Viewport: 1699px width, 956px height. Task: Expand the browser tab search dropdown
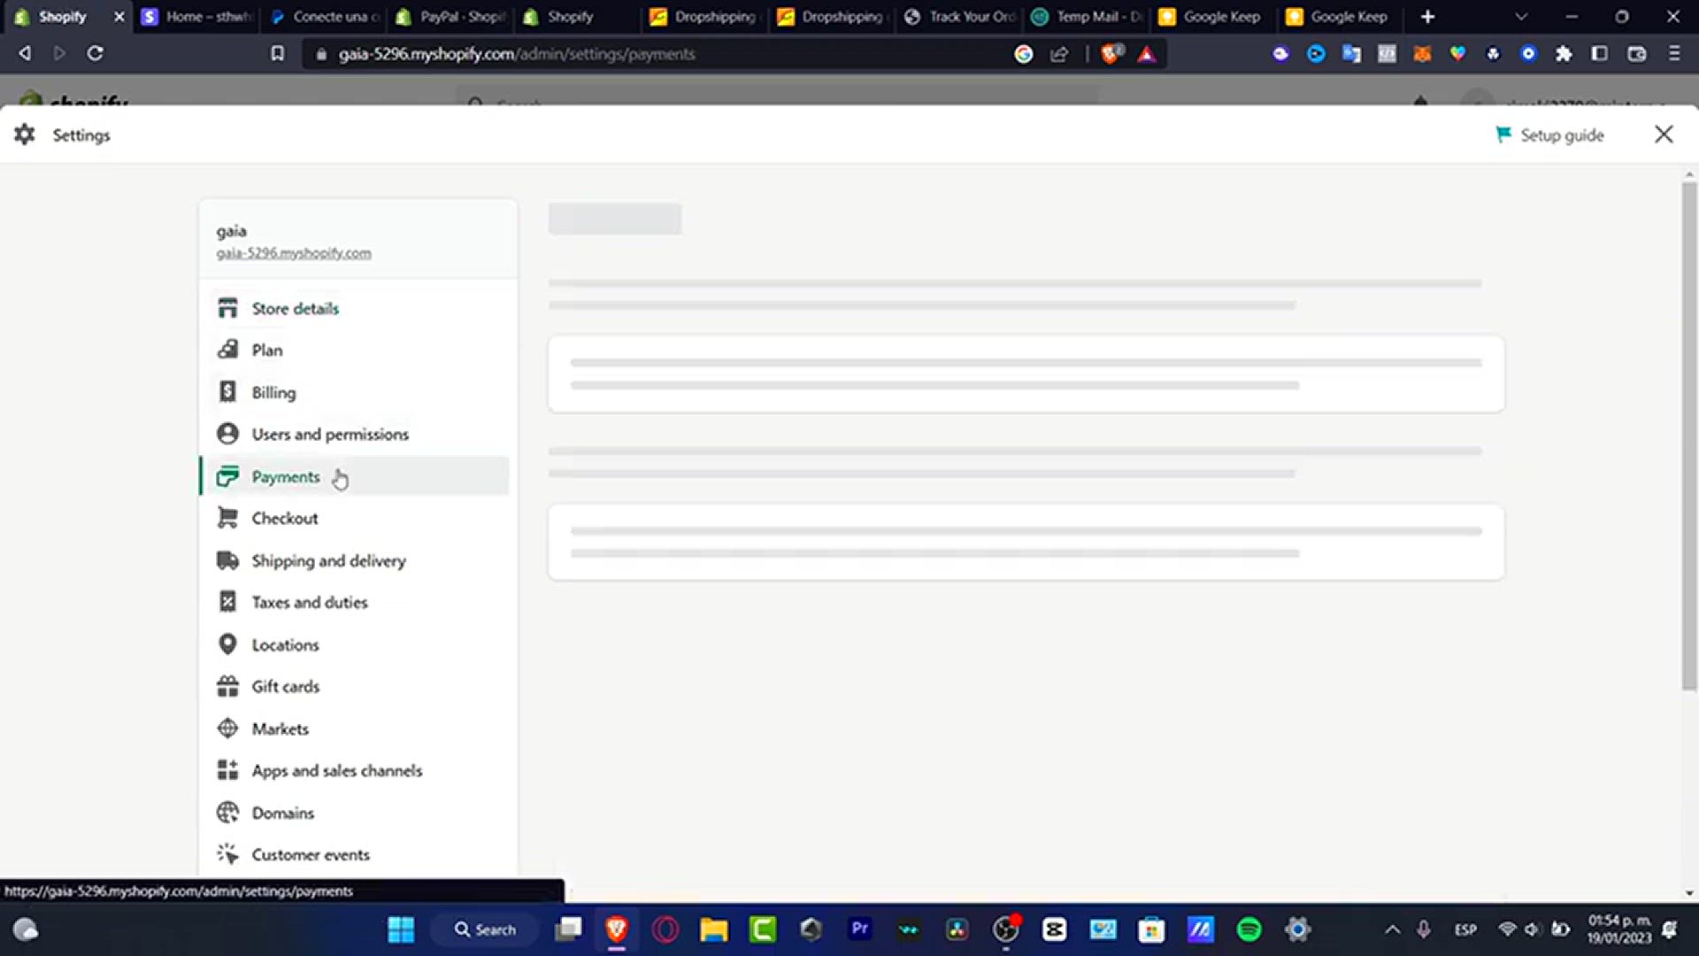point(1520,17)
